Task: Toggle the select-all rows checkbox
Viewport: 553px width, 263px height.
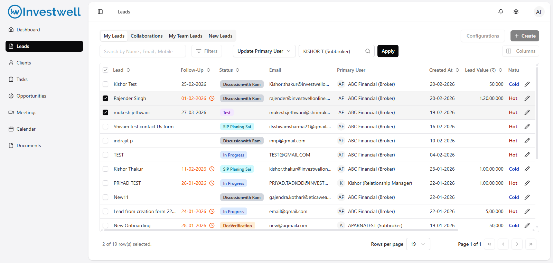Action: point(105,70)
